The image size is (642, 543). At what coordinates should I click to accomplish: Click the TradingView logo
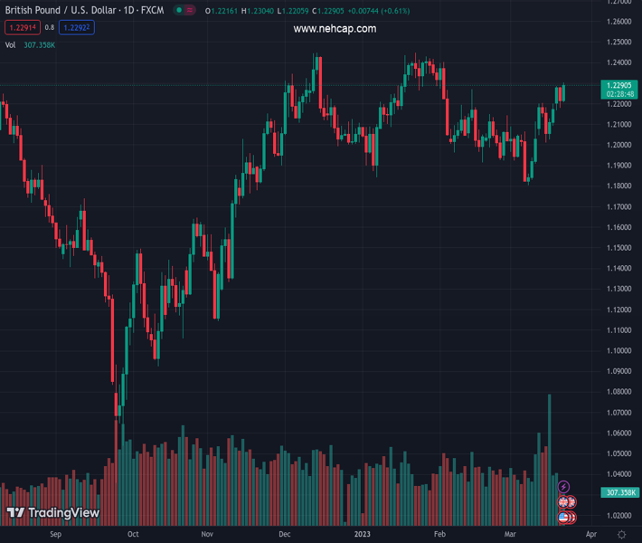53,512
